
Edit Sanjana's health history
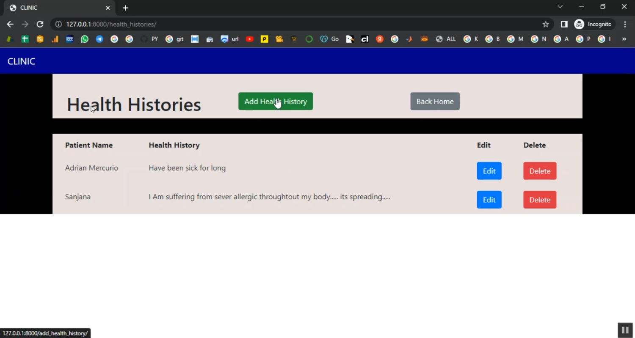click(x=489, y=200)
